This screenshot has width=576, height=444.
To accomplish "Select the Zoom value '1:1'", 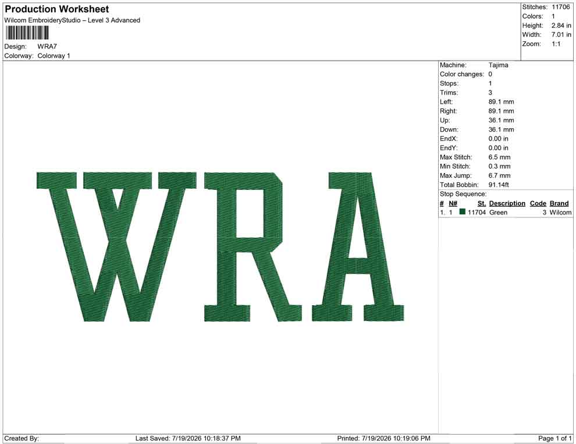I will coord(556,44).
